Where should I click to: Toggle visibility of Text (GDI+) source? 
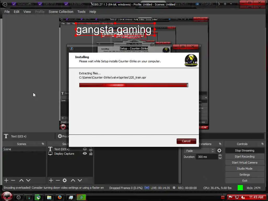point(85,149)
